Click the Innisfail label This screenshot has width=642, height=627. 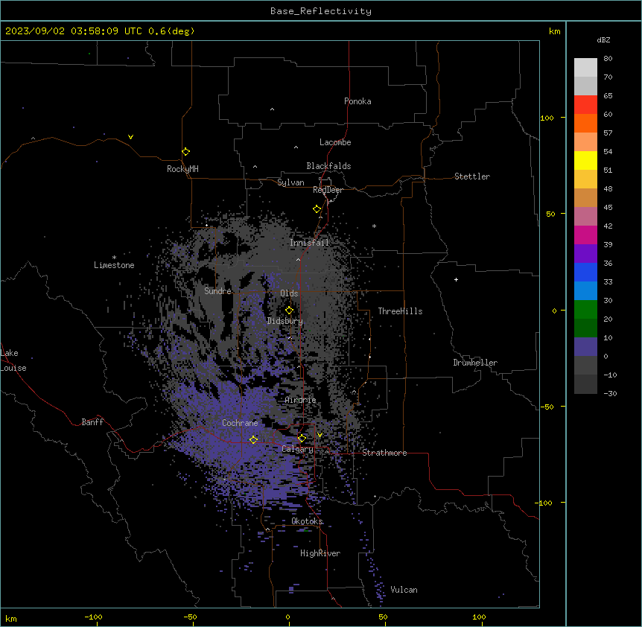[309, 243]
